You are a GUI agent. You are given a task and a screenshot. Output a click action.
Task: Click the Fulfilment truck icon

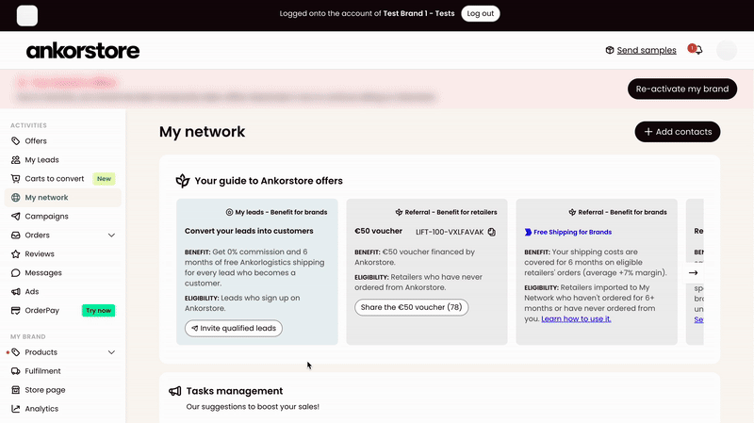15,371
